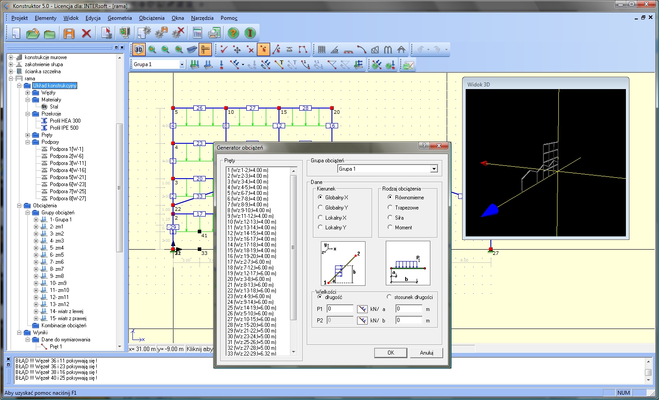Choose Siła load type
This screenshot has width=659, height=400.
pyautogui.click(x=390, y=217)
